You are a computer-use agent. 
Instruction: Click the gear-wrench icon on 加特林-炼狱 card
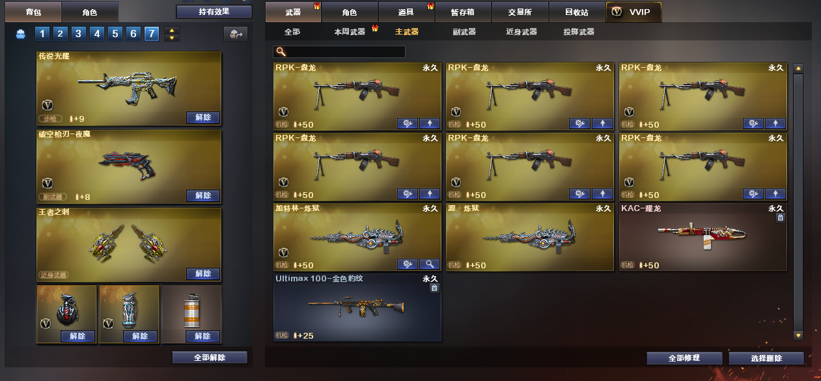click(x=408, y=264)
